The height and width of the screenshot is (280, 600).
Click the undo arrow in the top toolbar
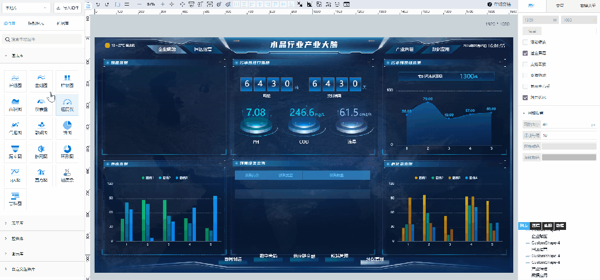point(97,4)
